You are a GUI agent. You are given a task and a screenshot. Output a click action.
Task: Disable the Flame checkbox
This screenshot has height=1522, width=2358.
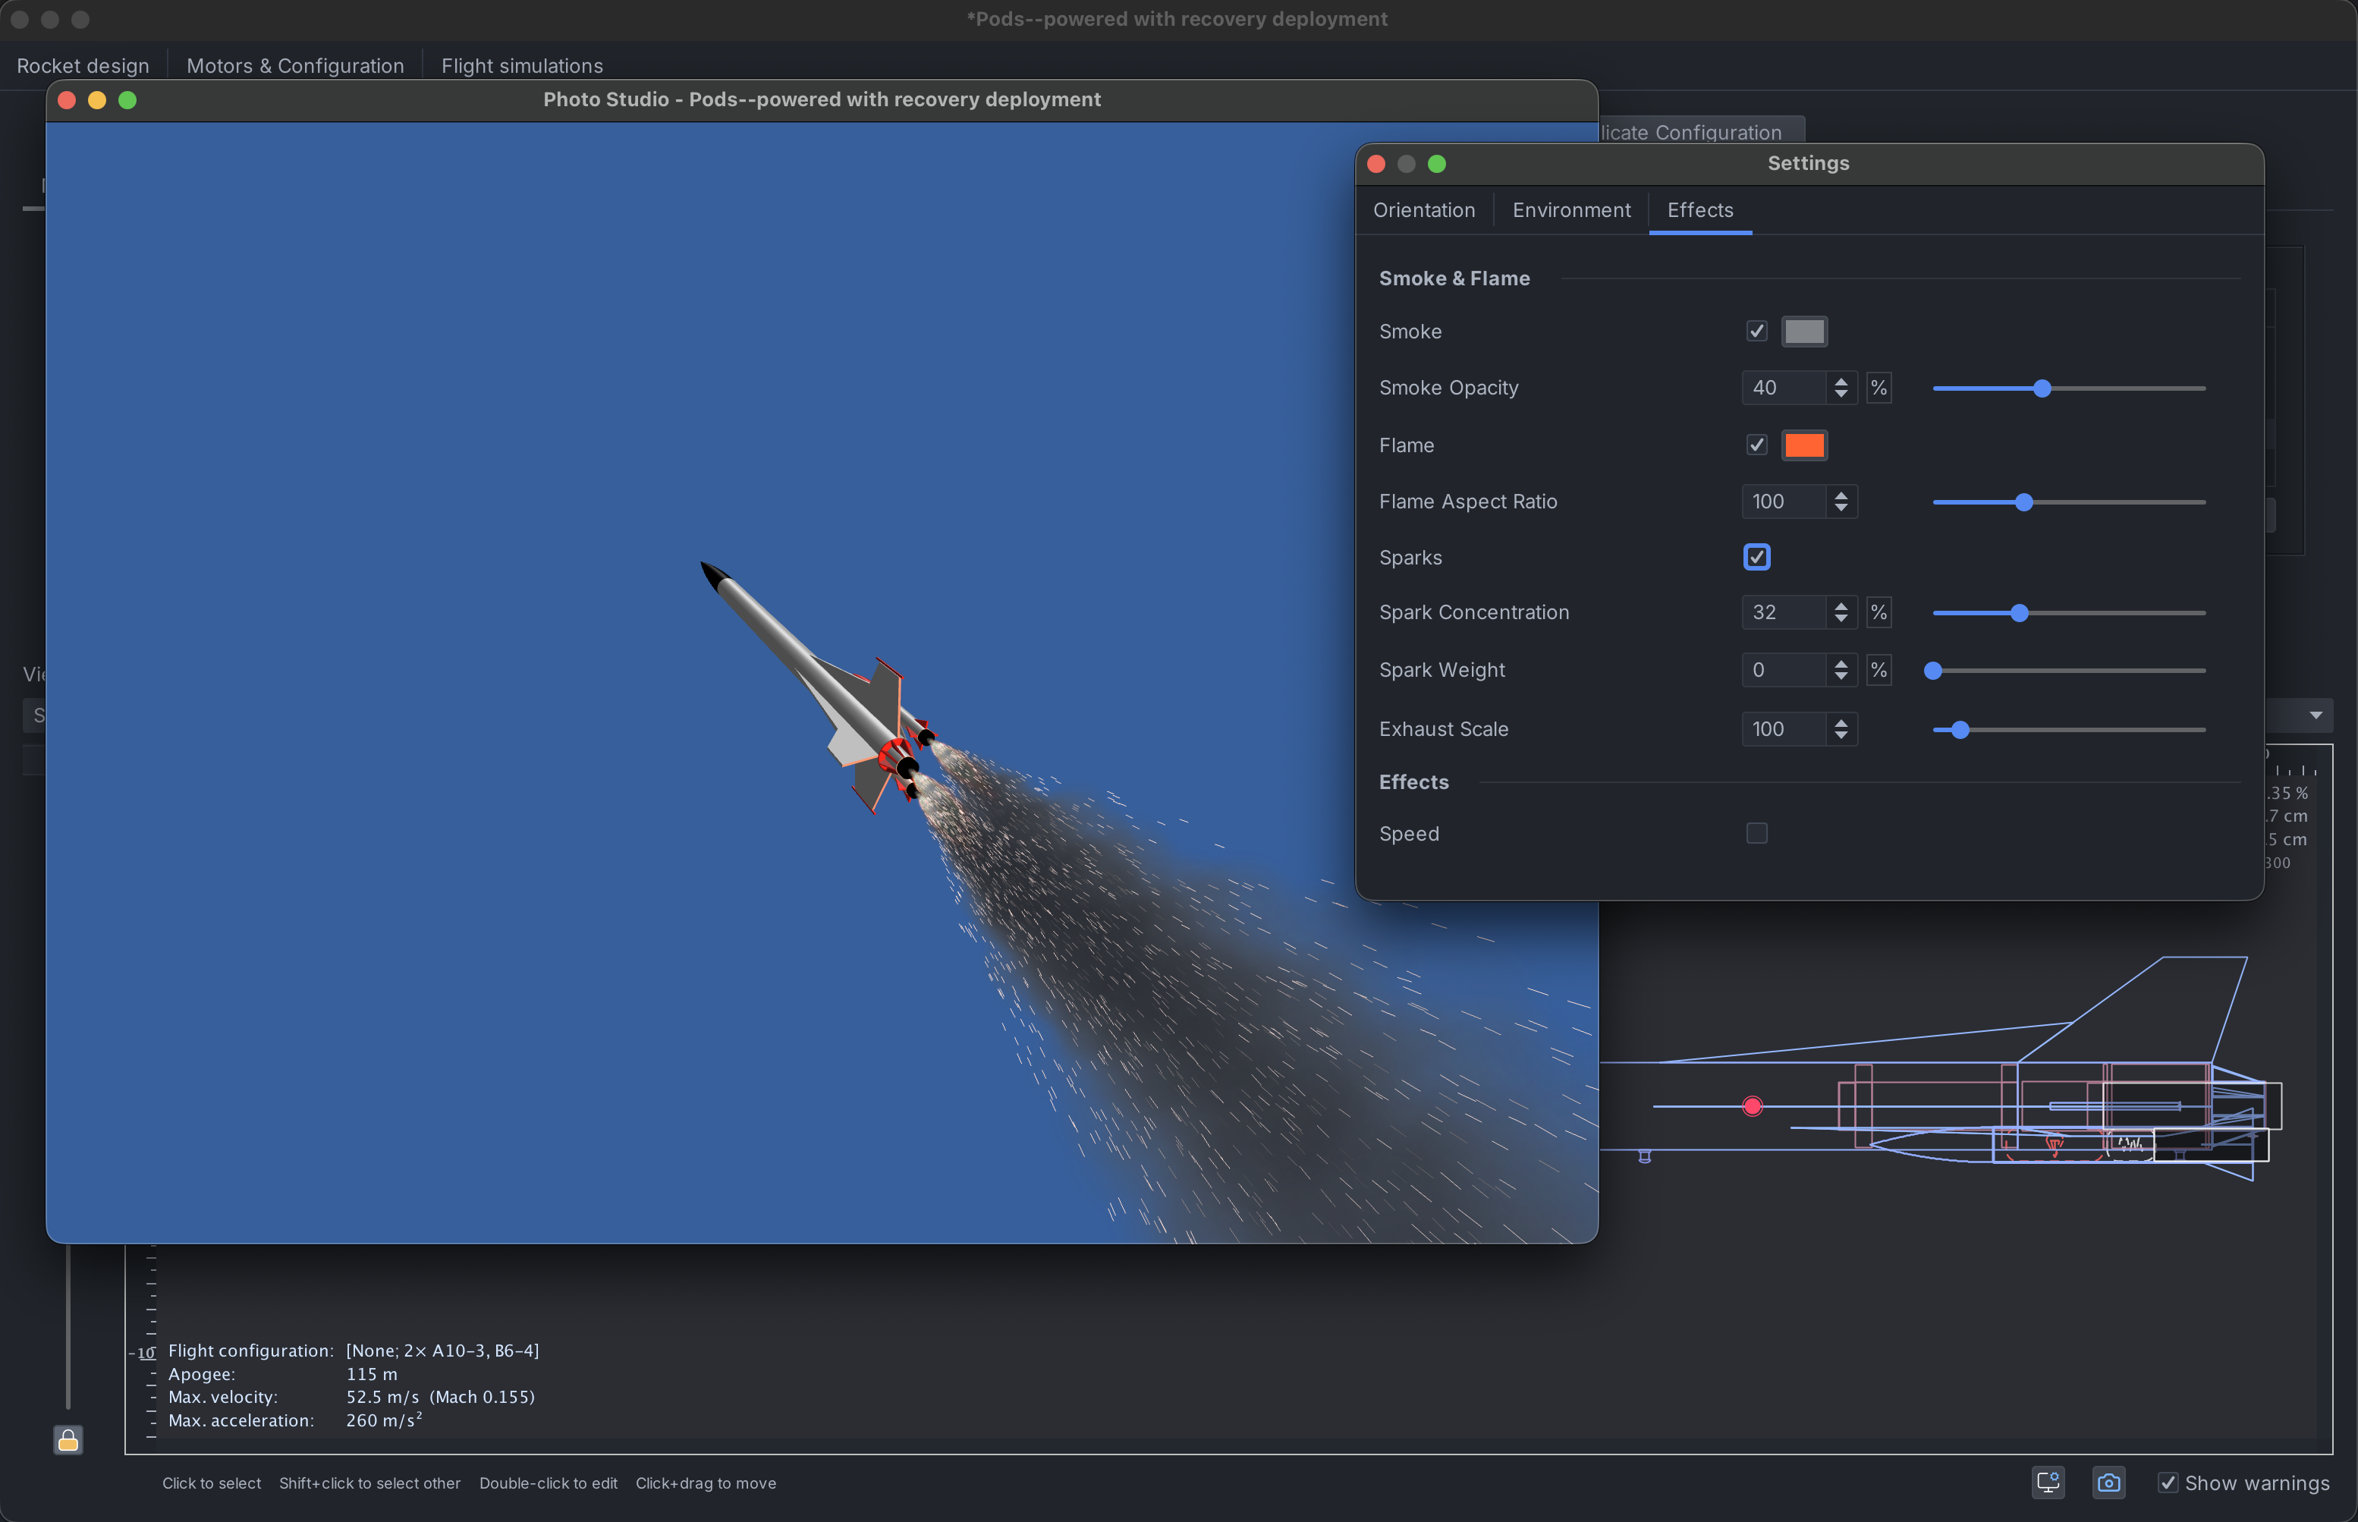tap(1756, 445)
